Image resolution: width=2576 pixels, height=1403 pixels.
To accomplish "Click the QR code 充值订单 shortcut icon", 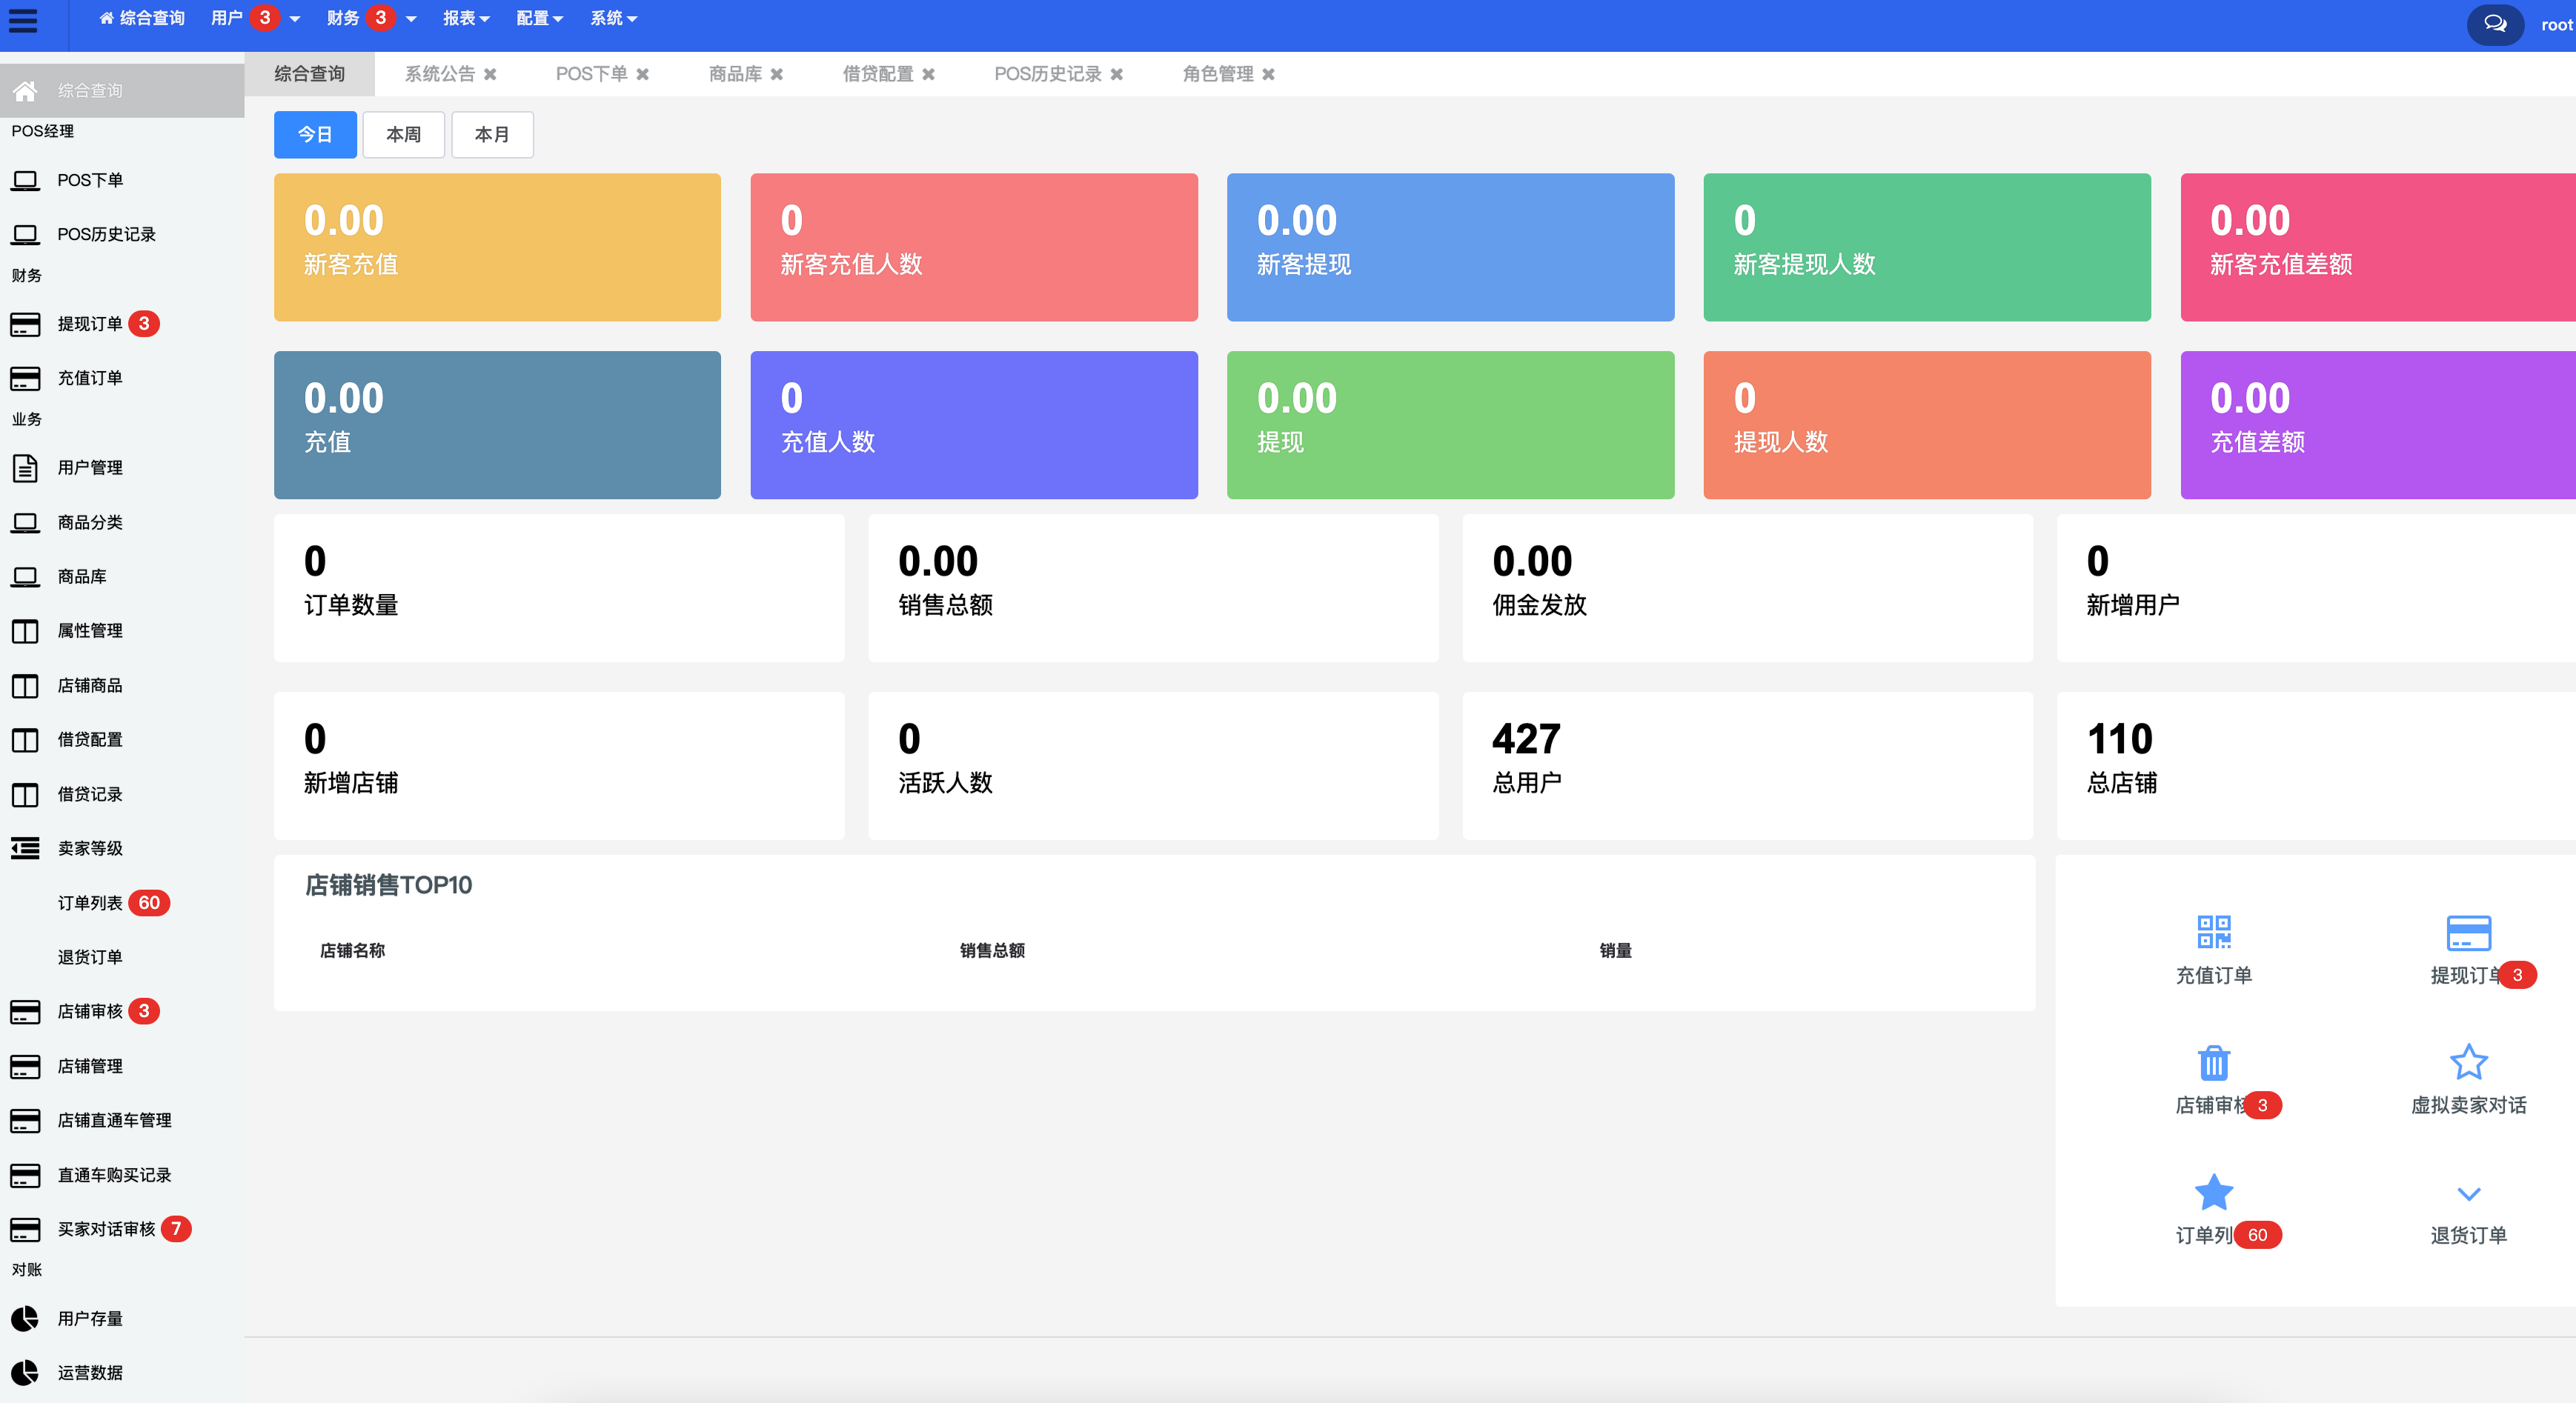I will pyautogui.click(x=2214, y=931).
